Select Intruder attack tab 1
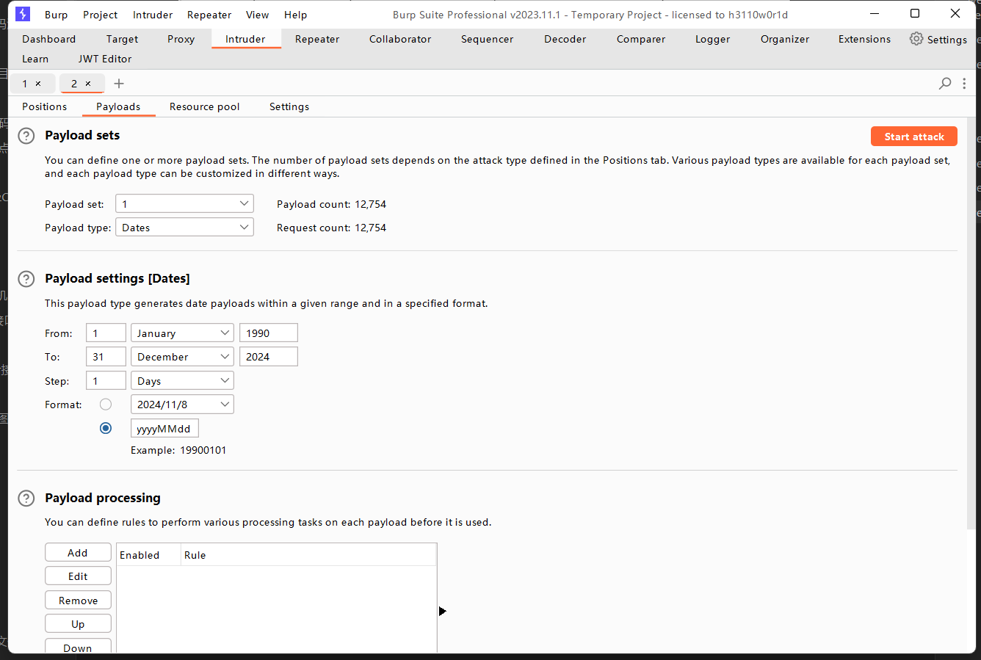This screenshot has width=981, height=660. [24, 84]
